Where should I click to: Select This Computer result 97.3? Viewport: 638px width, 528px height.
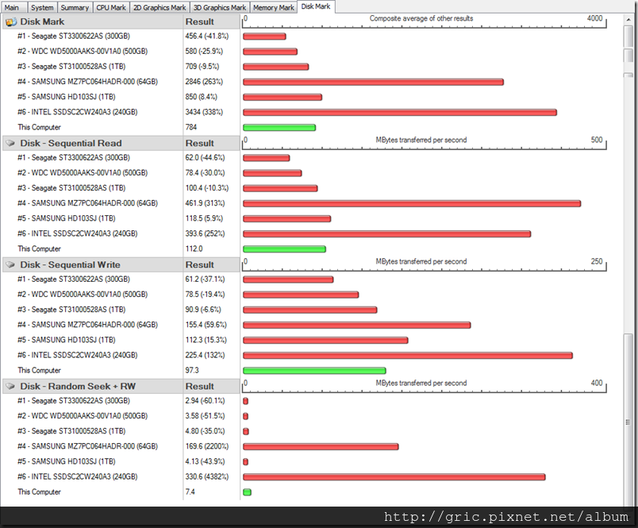pos(192,371)
